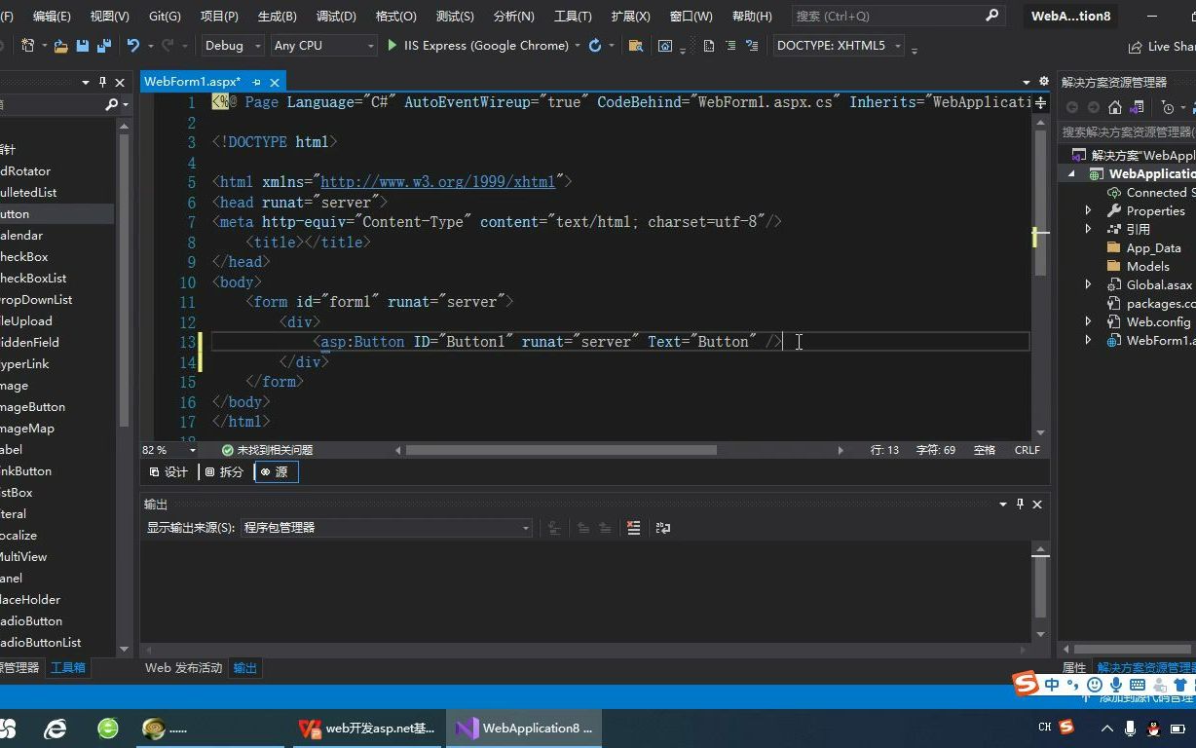Open the document tab list dropdown arrow
The image size is (1196, 748).
(1026, 82)
